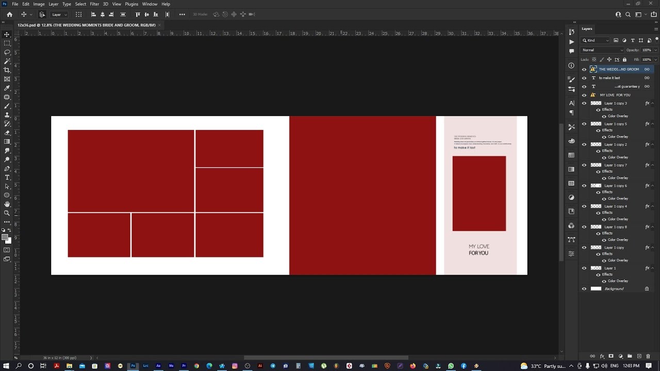Select the Rectangular Marquee tool
660x371 pixels.
coord(7,43)
